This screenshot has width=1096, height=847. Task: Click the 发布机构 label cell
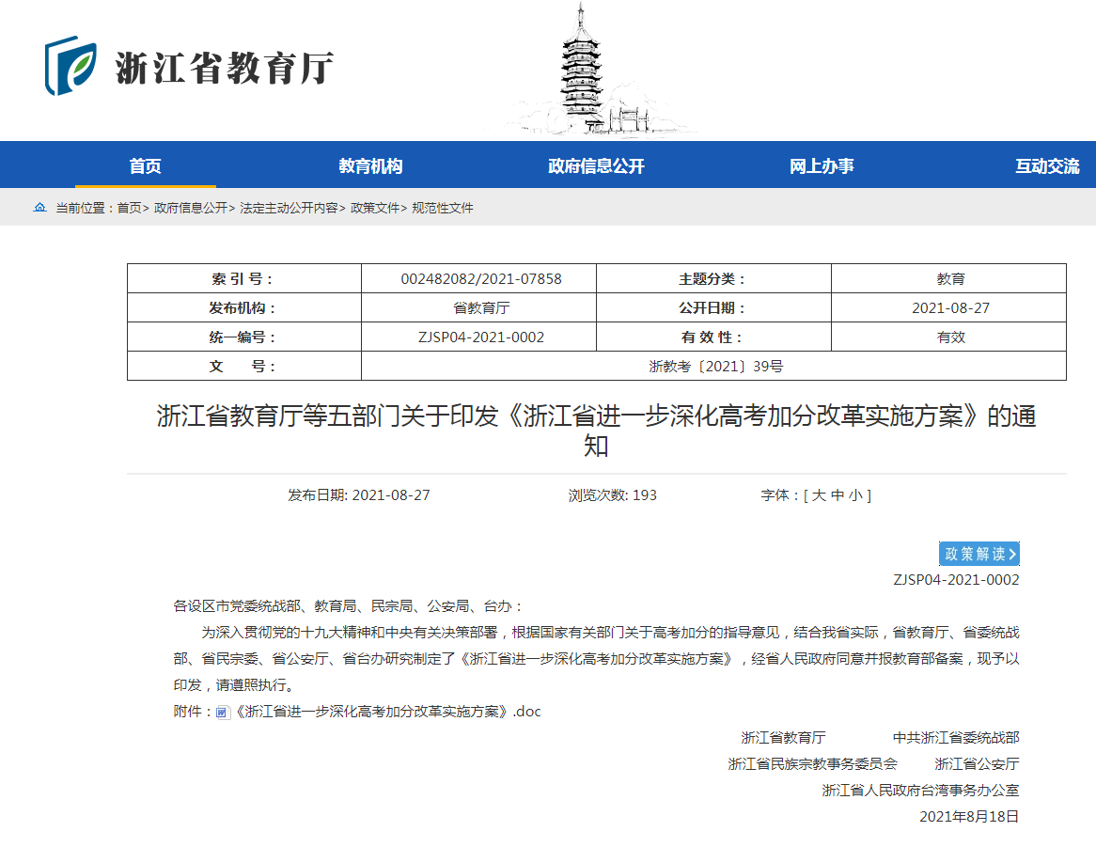coord(244,307)
